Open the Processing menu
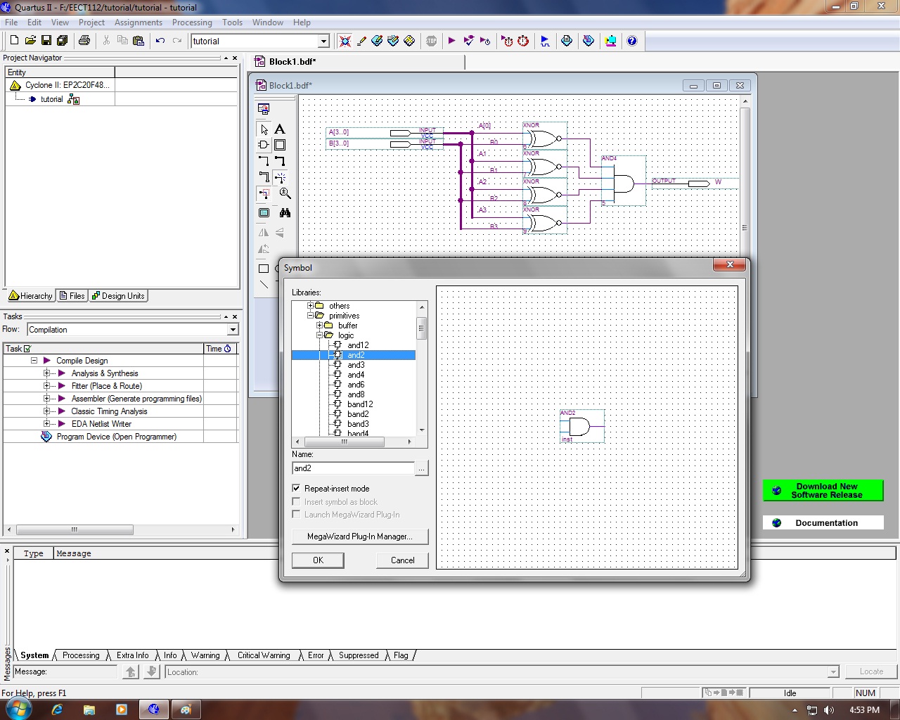The image size is (900, 720). [x=192, y=22]
